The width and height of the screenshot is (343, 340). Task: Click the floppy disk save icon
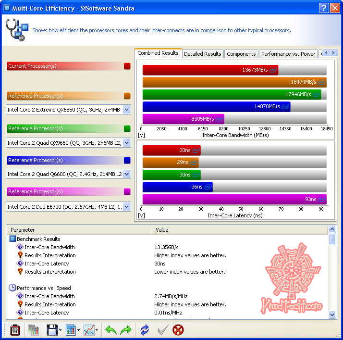52,330
